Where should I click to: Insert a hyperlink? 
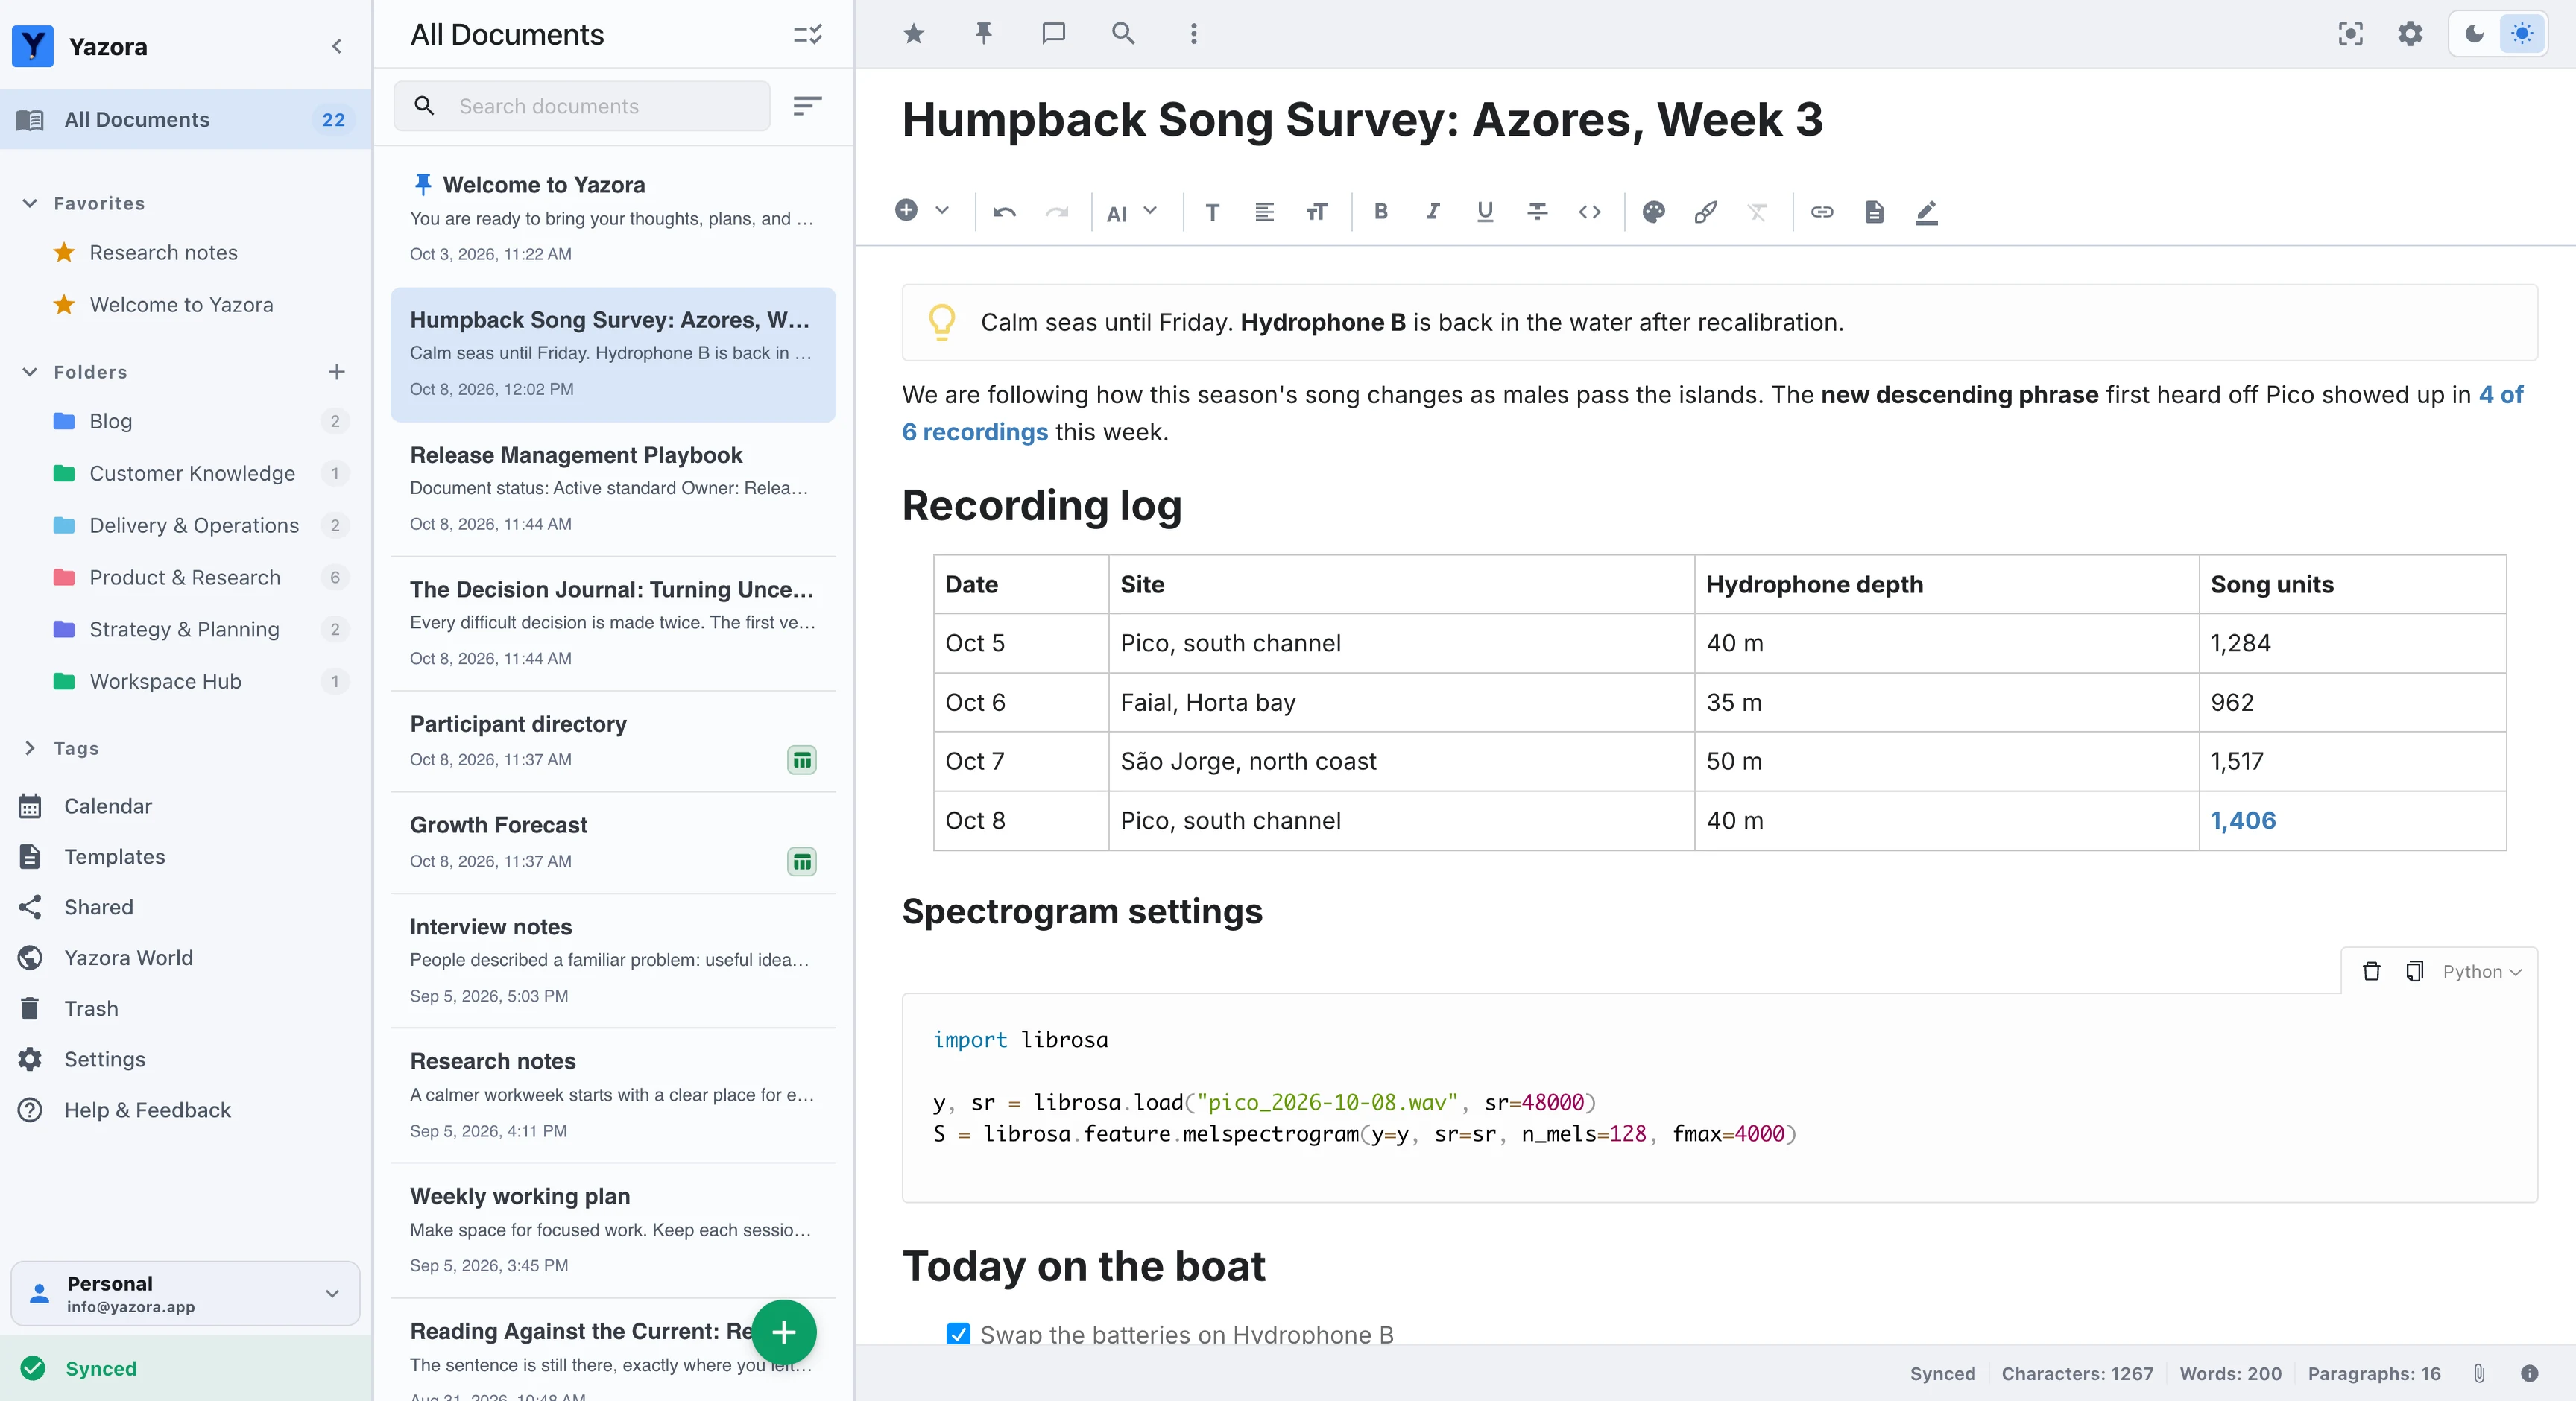tap(1822, 212)
